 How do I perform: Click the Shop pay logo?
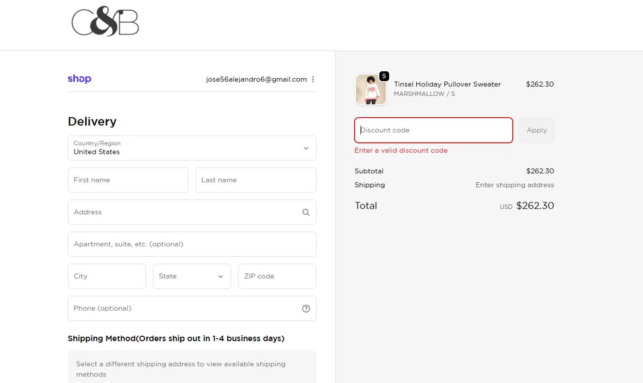point(79,79)
